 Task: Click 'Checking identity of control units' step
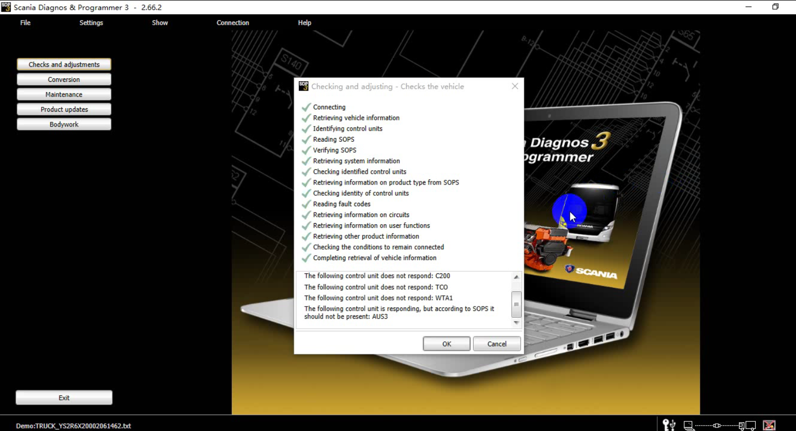coord(361,193)
